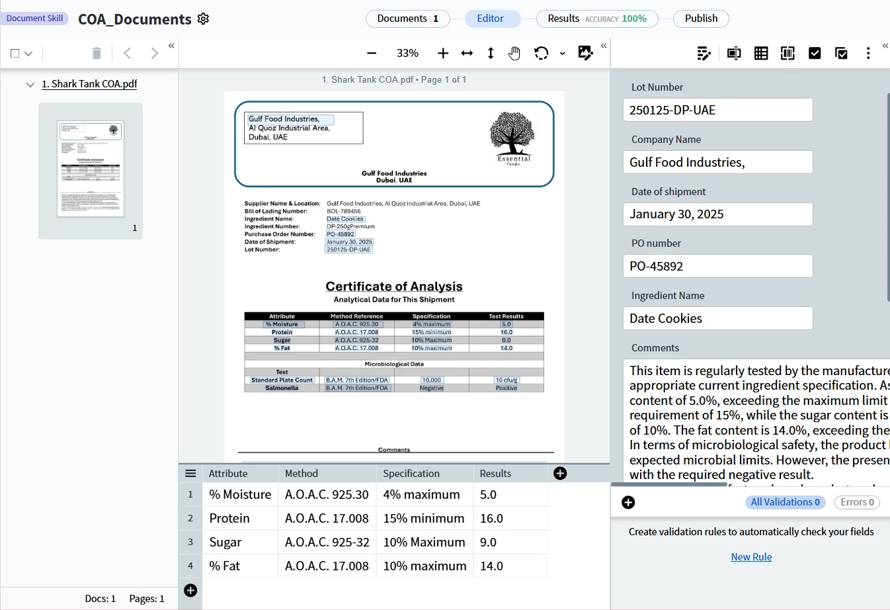Click into the Comments text area
The width and height of the screenshot is (890, 610).
pos(756,421)
